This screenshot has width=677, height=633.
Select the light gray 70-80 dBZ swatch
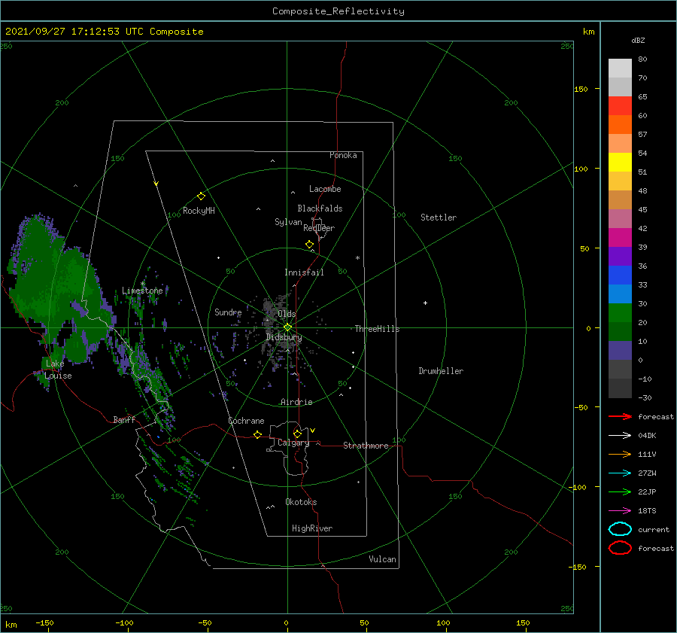click(x=620, y=68)
